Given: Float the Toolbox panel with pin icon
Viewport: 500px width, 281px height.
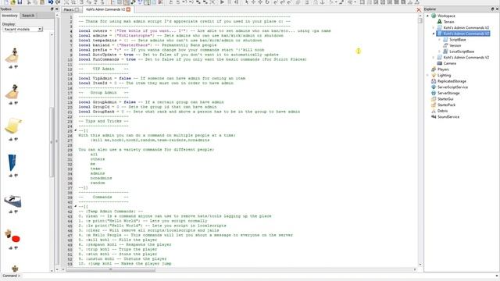Looking at the screenshot, I should click(52, 9).
